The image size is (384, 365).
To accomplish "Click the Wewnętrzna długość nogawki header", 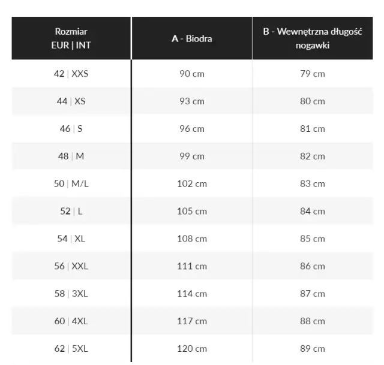I will 312,38.
